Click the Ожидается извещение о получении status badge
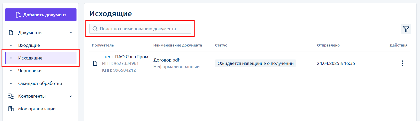 coord(255,63)
